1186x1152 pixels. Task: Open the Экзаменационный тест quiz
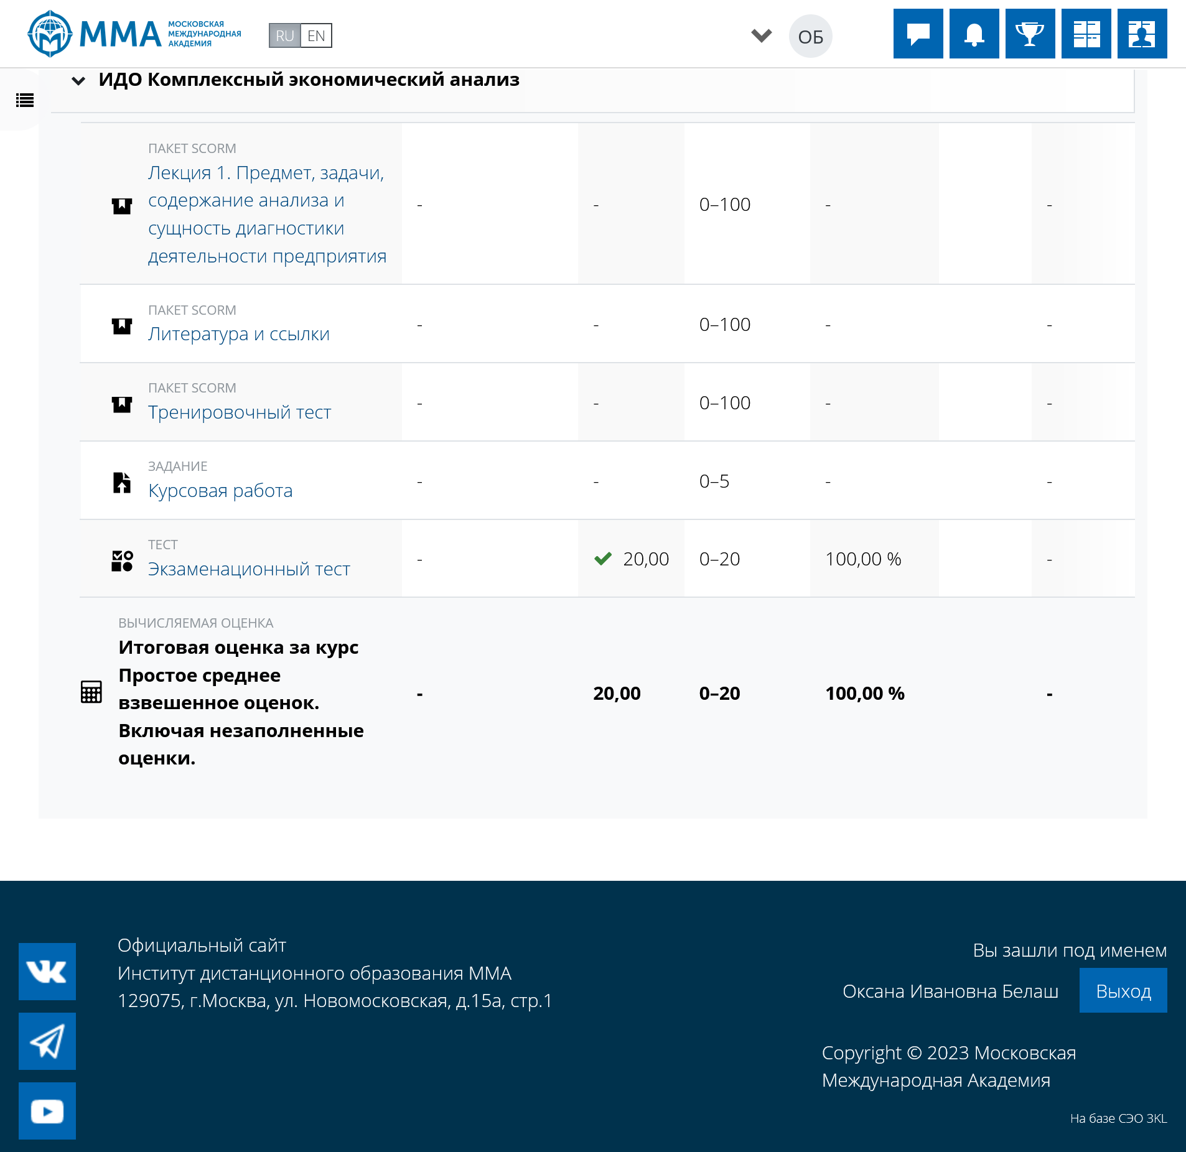tap(248, 569)
